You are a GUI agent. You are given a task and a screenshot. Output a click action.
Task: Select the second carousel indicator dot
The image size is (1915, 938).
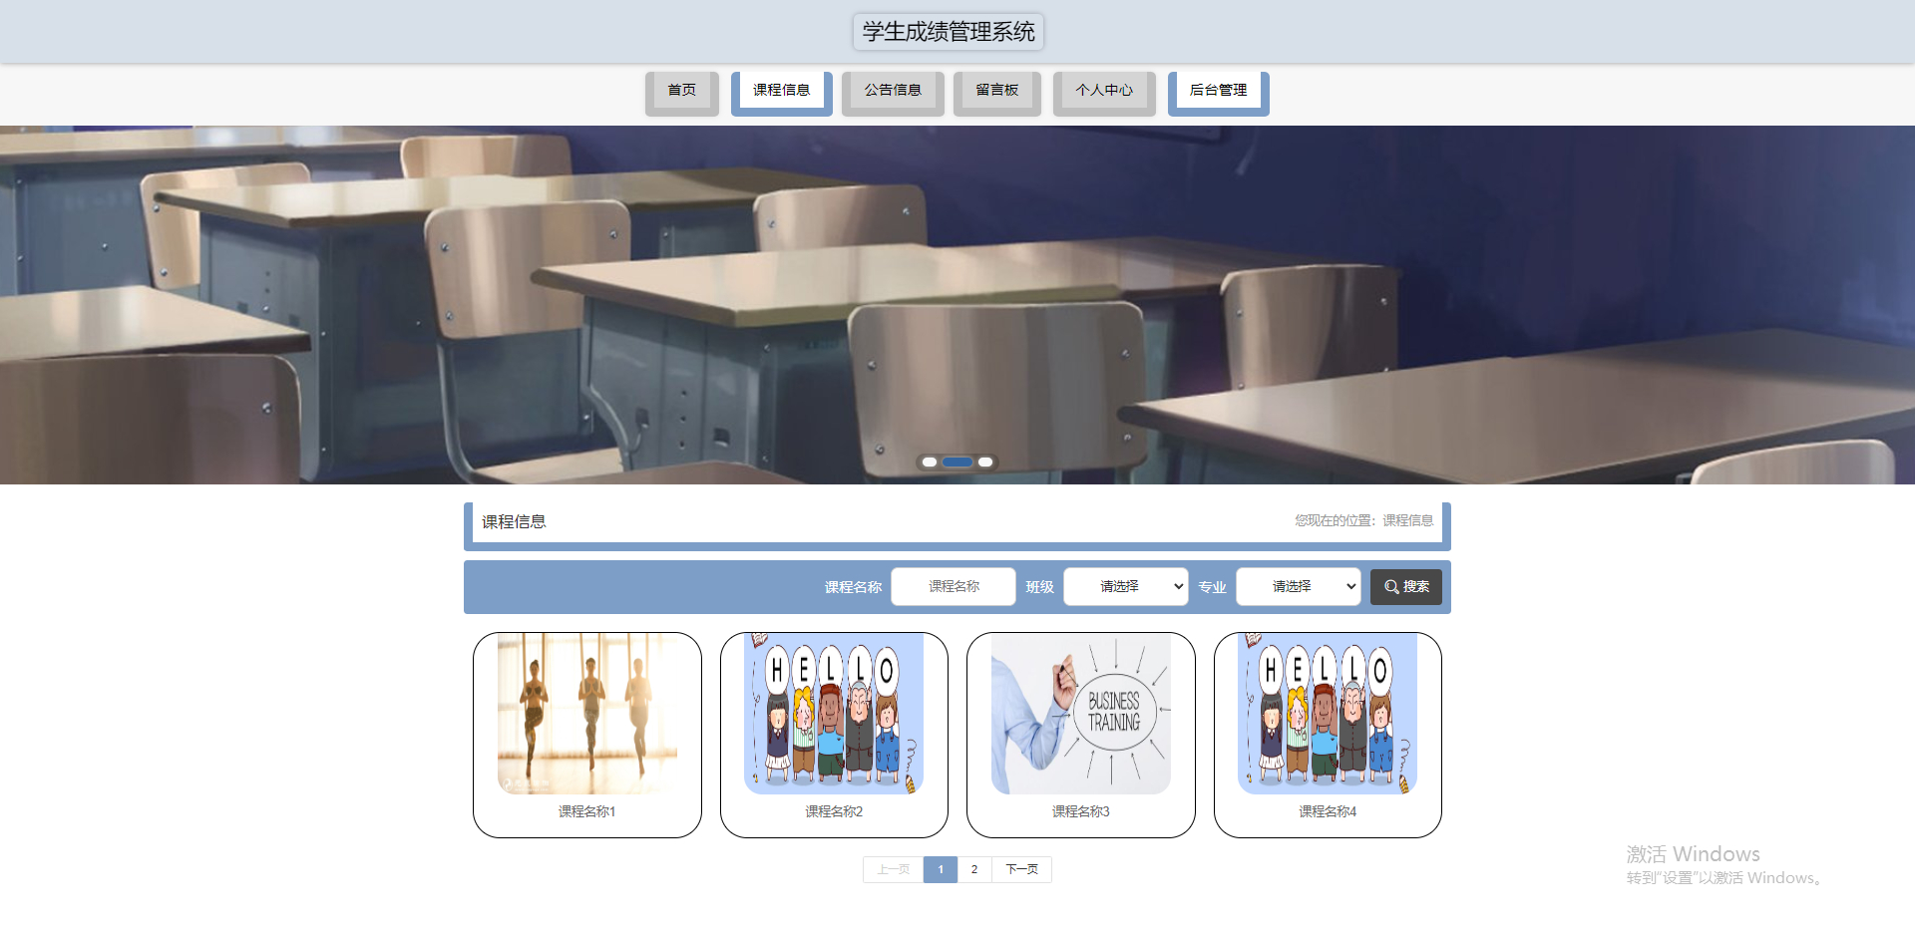coord(957,462)
